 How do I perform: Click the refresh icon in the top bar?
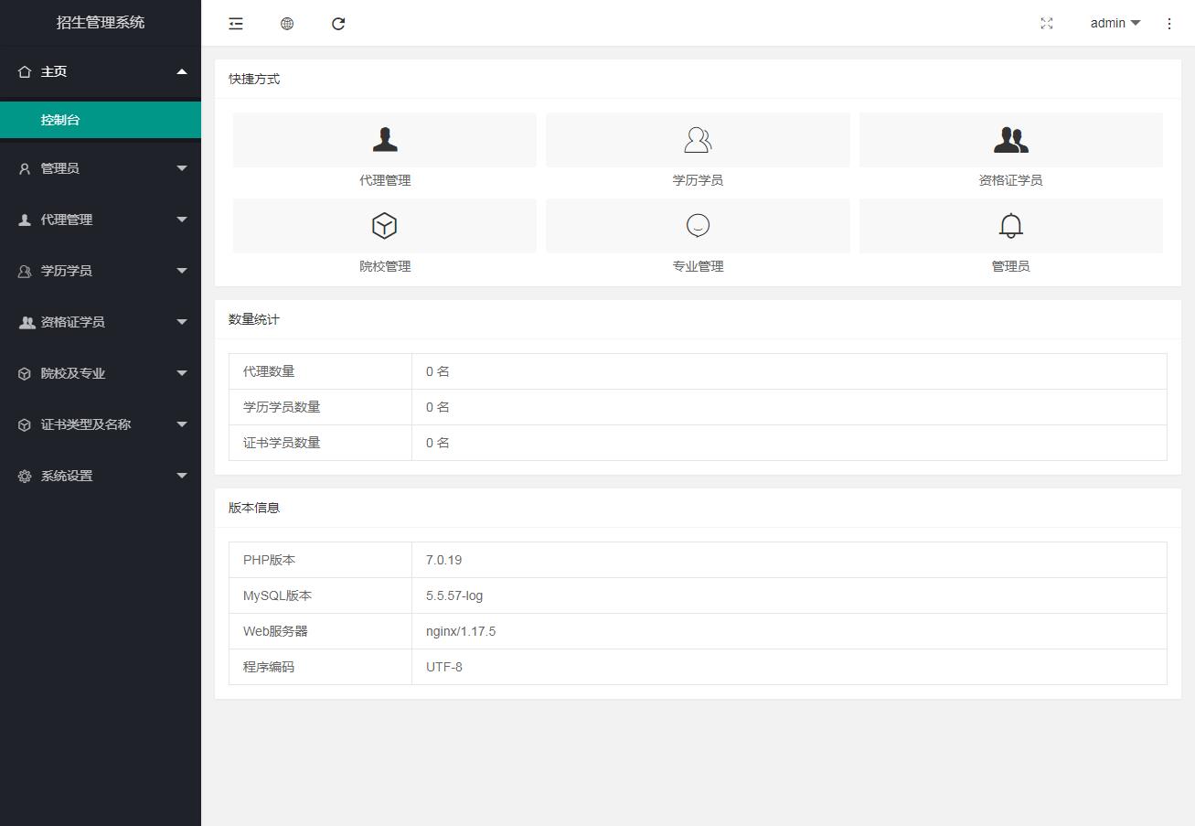(x=338, y=24)
